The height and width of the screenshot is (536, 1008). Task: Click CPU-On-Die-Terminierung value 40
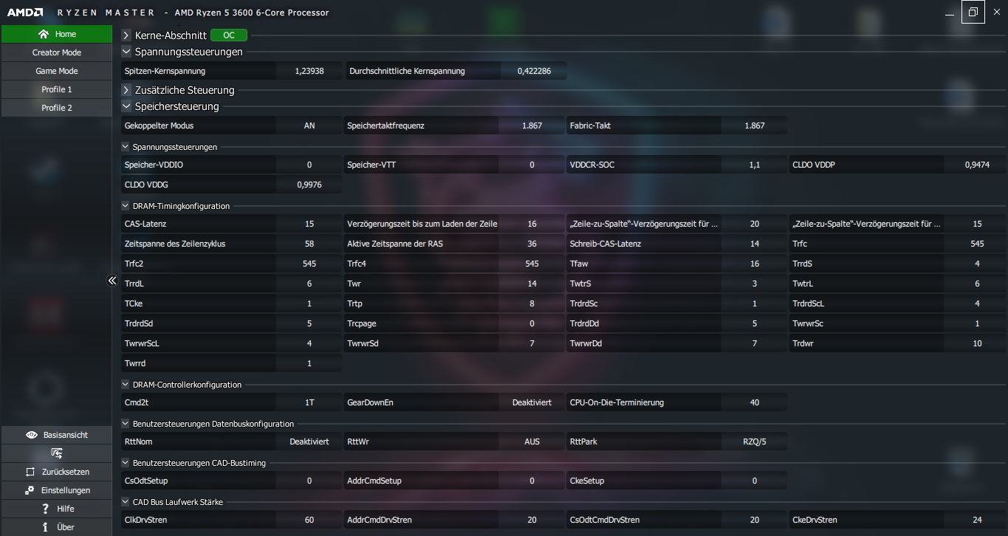click(754, 402)
